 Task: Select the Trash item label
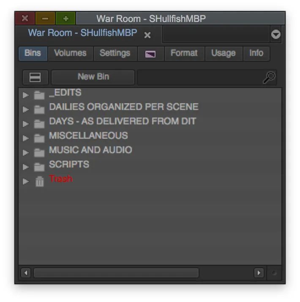60,179
